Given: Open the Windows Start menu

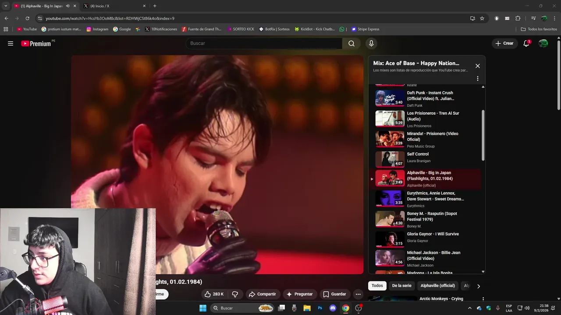Looking at the screenshot, I should pos(203,308).
